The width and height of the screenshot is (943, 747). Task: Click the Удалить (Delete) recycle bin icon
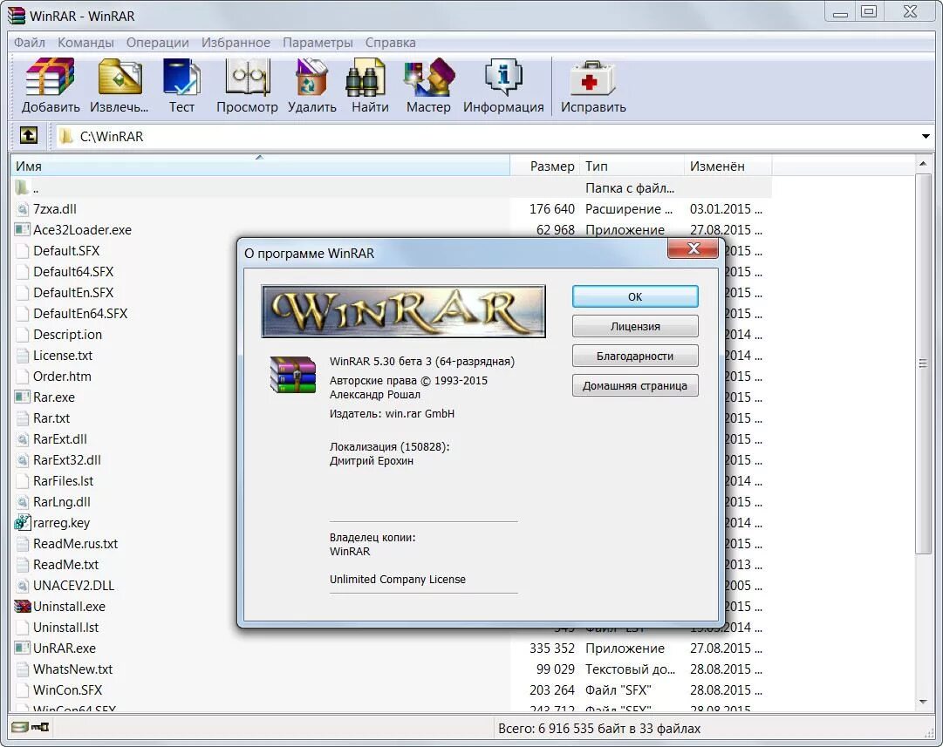click(x=311, y=77)
